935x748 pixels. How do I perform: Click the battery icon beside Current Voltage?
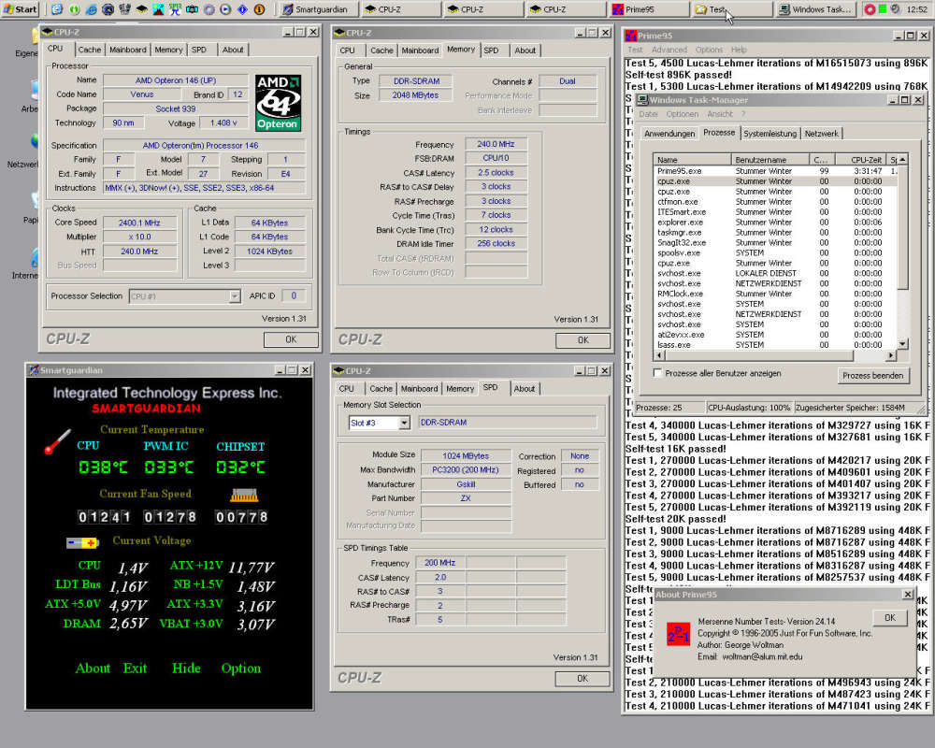[x=81, y=541]
